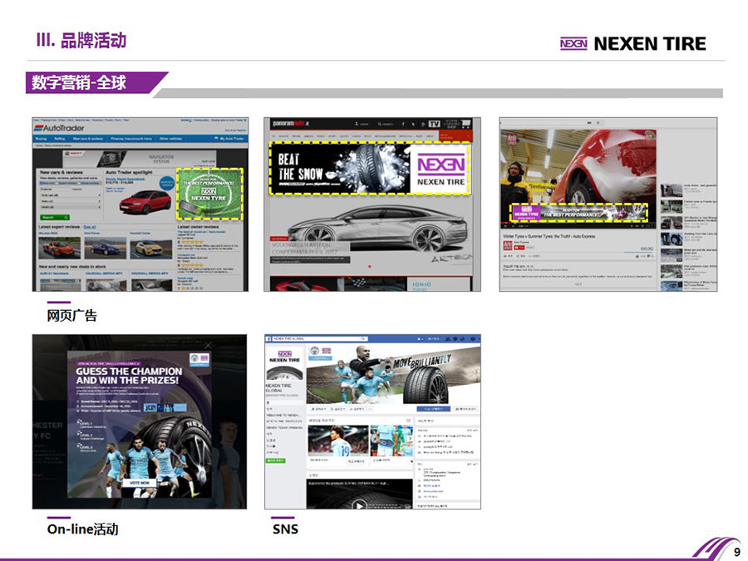Click the blue car review thumbnail
Screen dimensions: 748x561
[105, 248]
